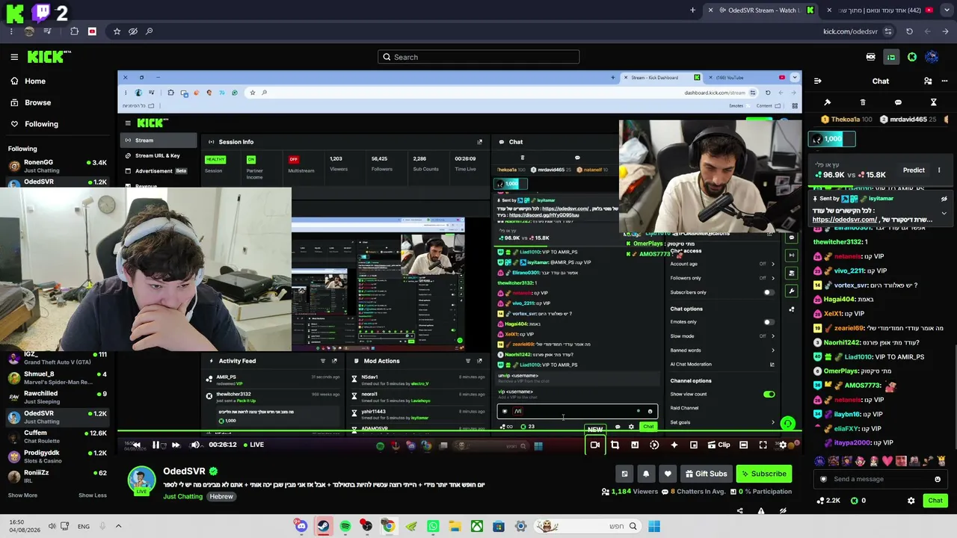Screen dimensions: 957x538
Task: Click the sparkle icon in player controls
Action: click(x=674, y=445)
